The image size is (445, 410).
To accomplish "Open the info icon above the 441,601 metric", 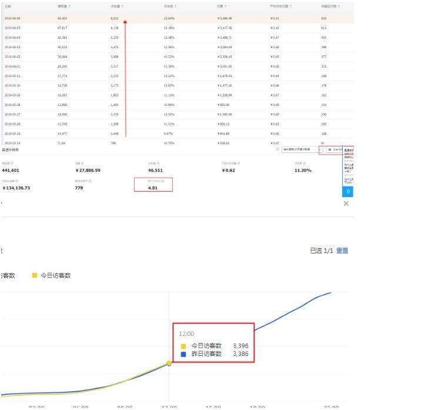I will point(12,164).
